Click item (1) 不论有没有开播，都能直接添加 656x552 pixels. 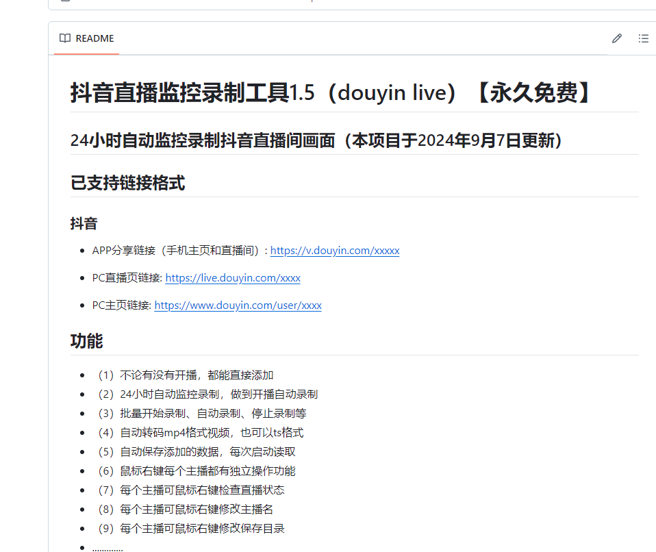tap(186, 375)
